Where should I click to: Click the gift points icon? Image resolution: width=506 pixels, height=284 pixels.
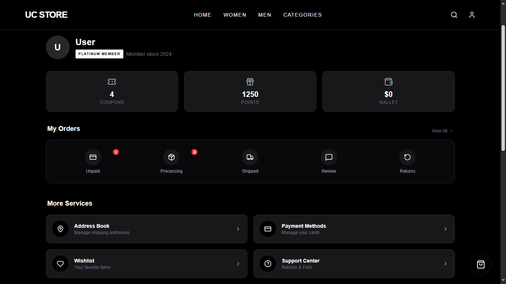[250, 82]
